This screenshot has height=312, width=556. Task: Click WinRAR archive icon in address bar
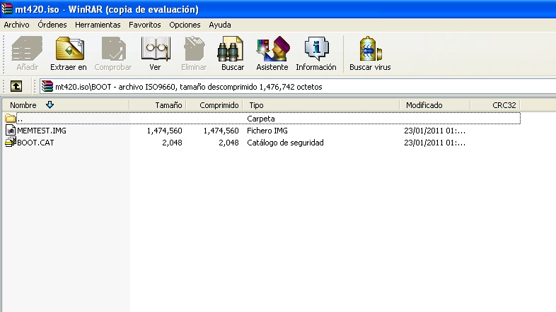pos(47,86)
